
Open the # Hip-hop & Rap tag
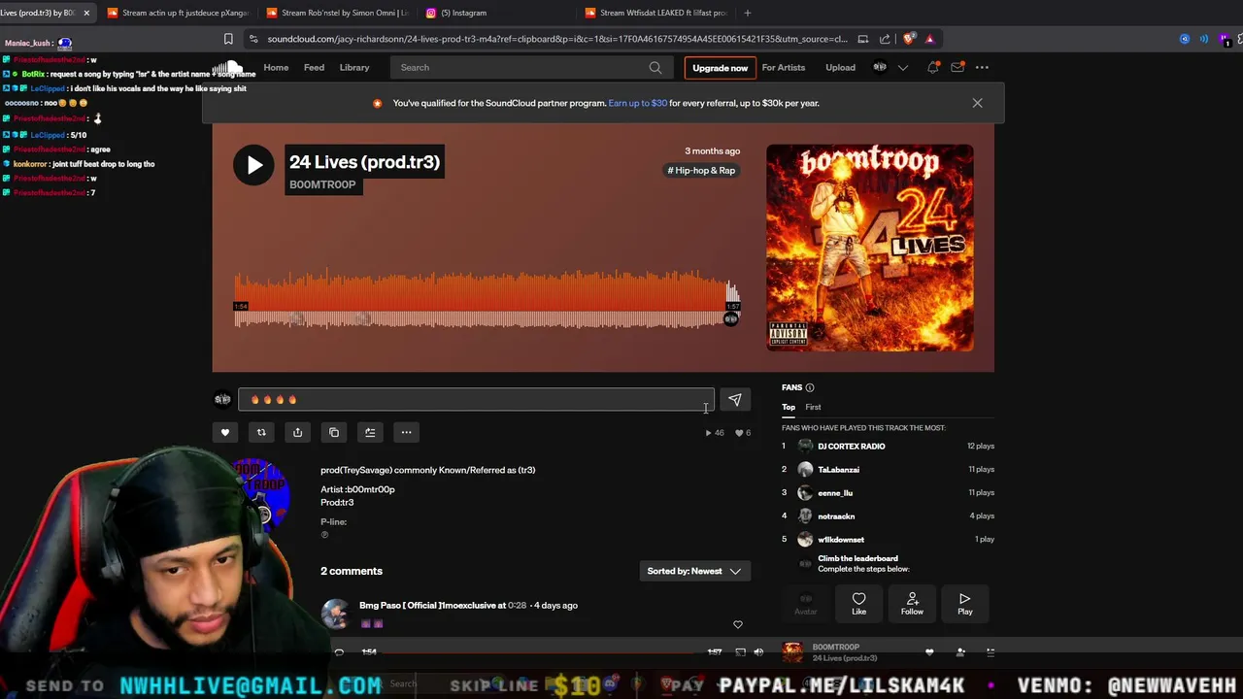coord(701,170)
